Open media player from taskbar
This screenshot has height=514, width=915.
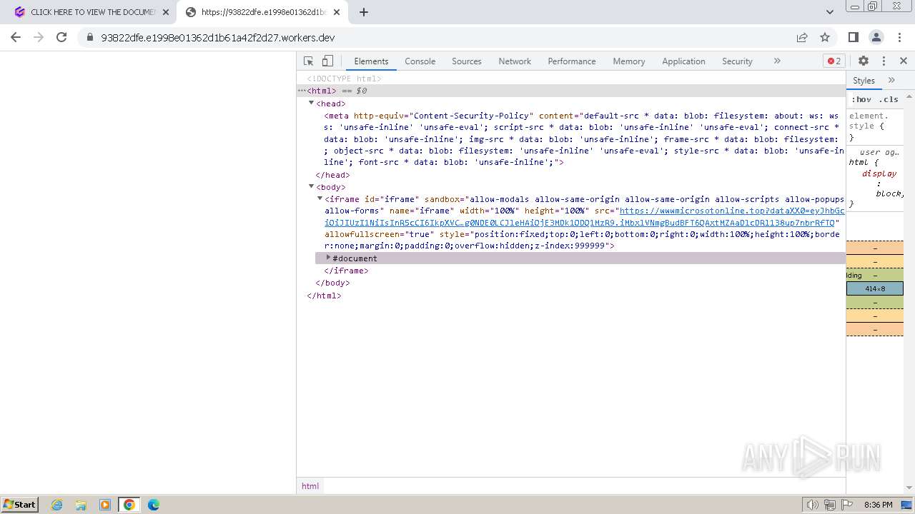click(105, 505)
